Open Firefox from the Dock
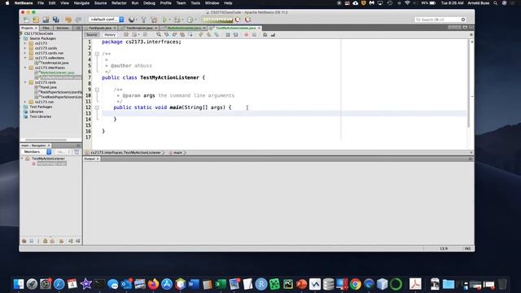Viewport: 521px width, 293px height. click(154, 284)
